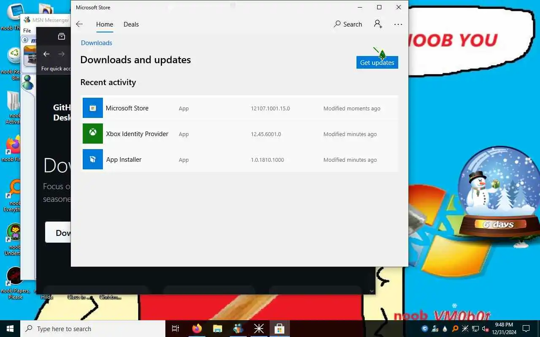Click the snowflake tray icon
Image resolution: width=540 pixels, height=337 pixels.
click(x=465, y=329)
